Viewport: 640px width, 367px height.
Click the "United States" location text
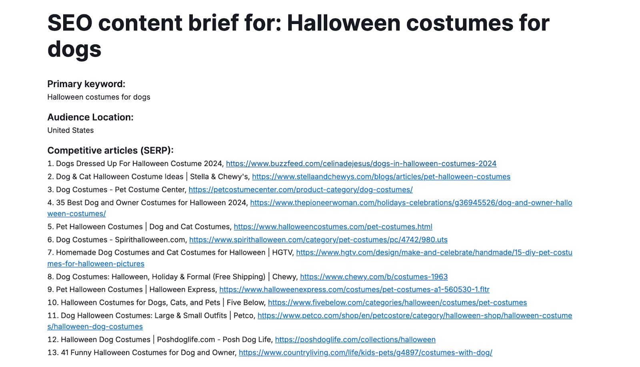(70, 130)
